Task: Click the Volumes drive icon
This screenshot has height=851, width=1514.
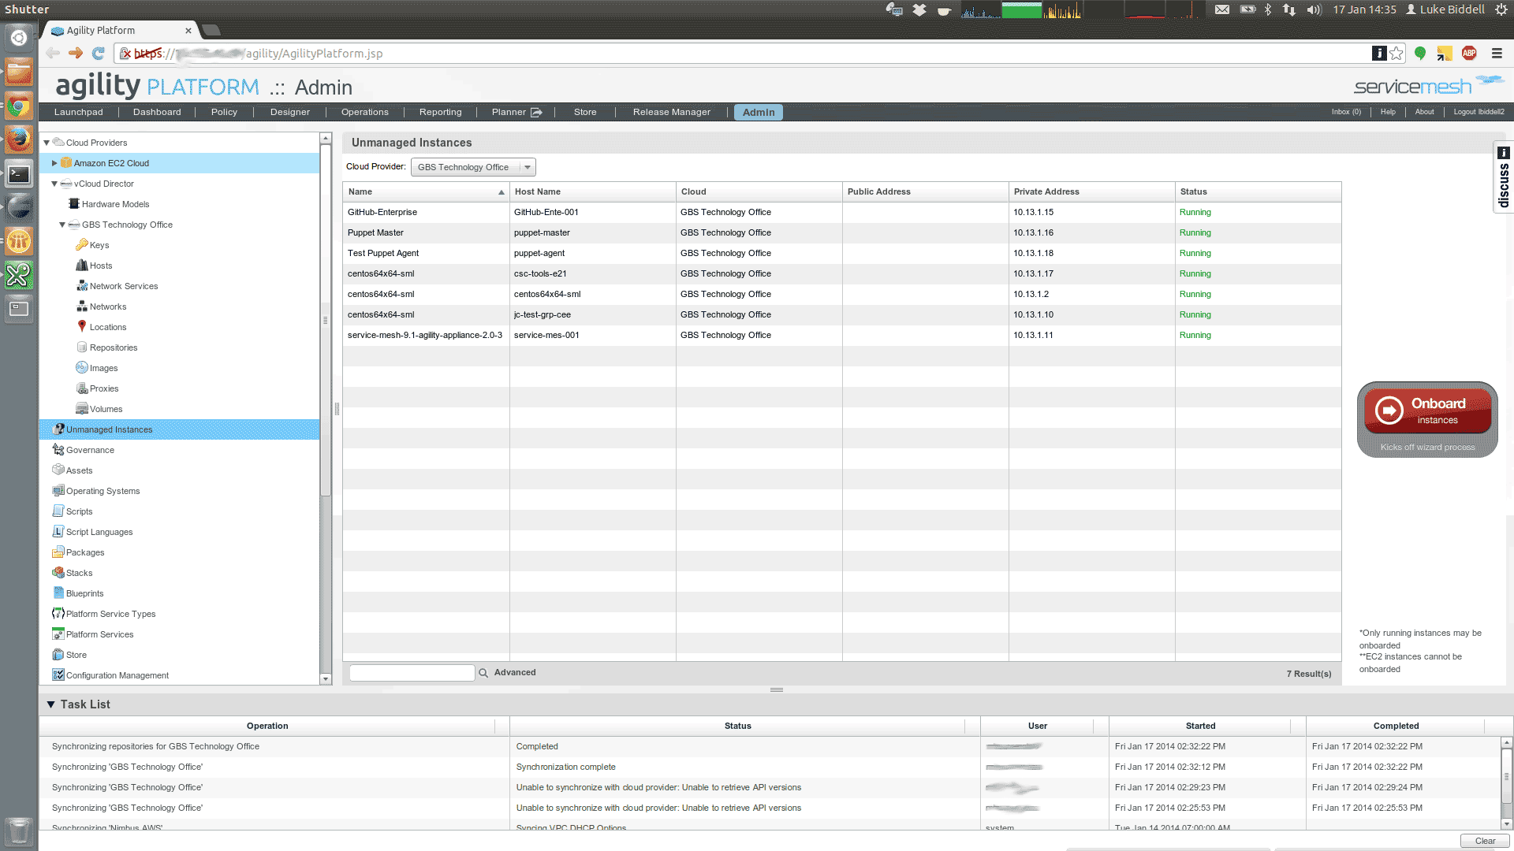Action: coord(81,409)
